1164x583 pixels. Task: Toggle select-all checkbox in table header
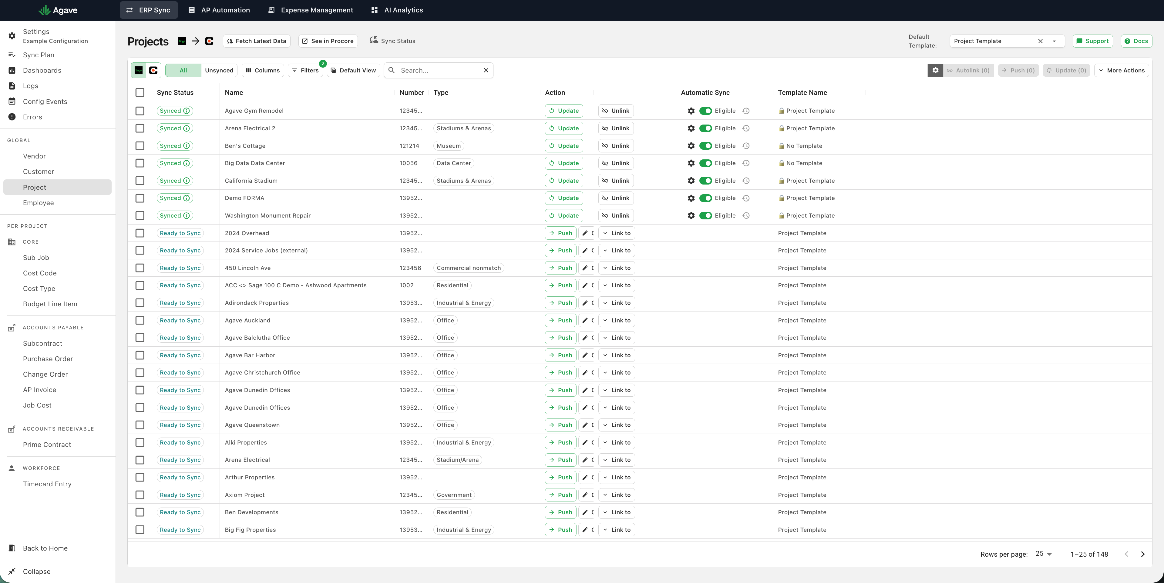coord(140,93)
